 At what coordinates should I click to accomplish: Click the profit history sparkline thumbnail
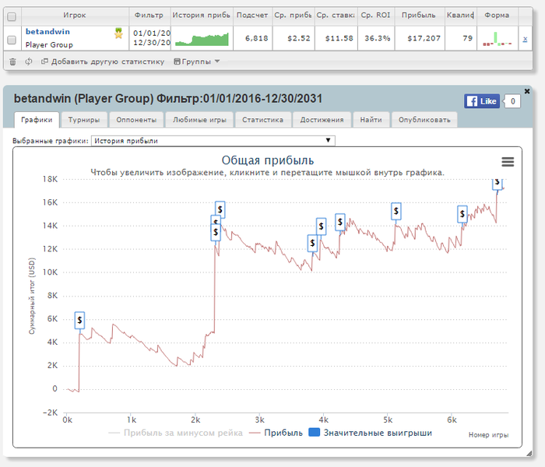202,39
